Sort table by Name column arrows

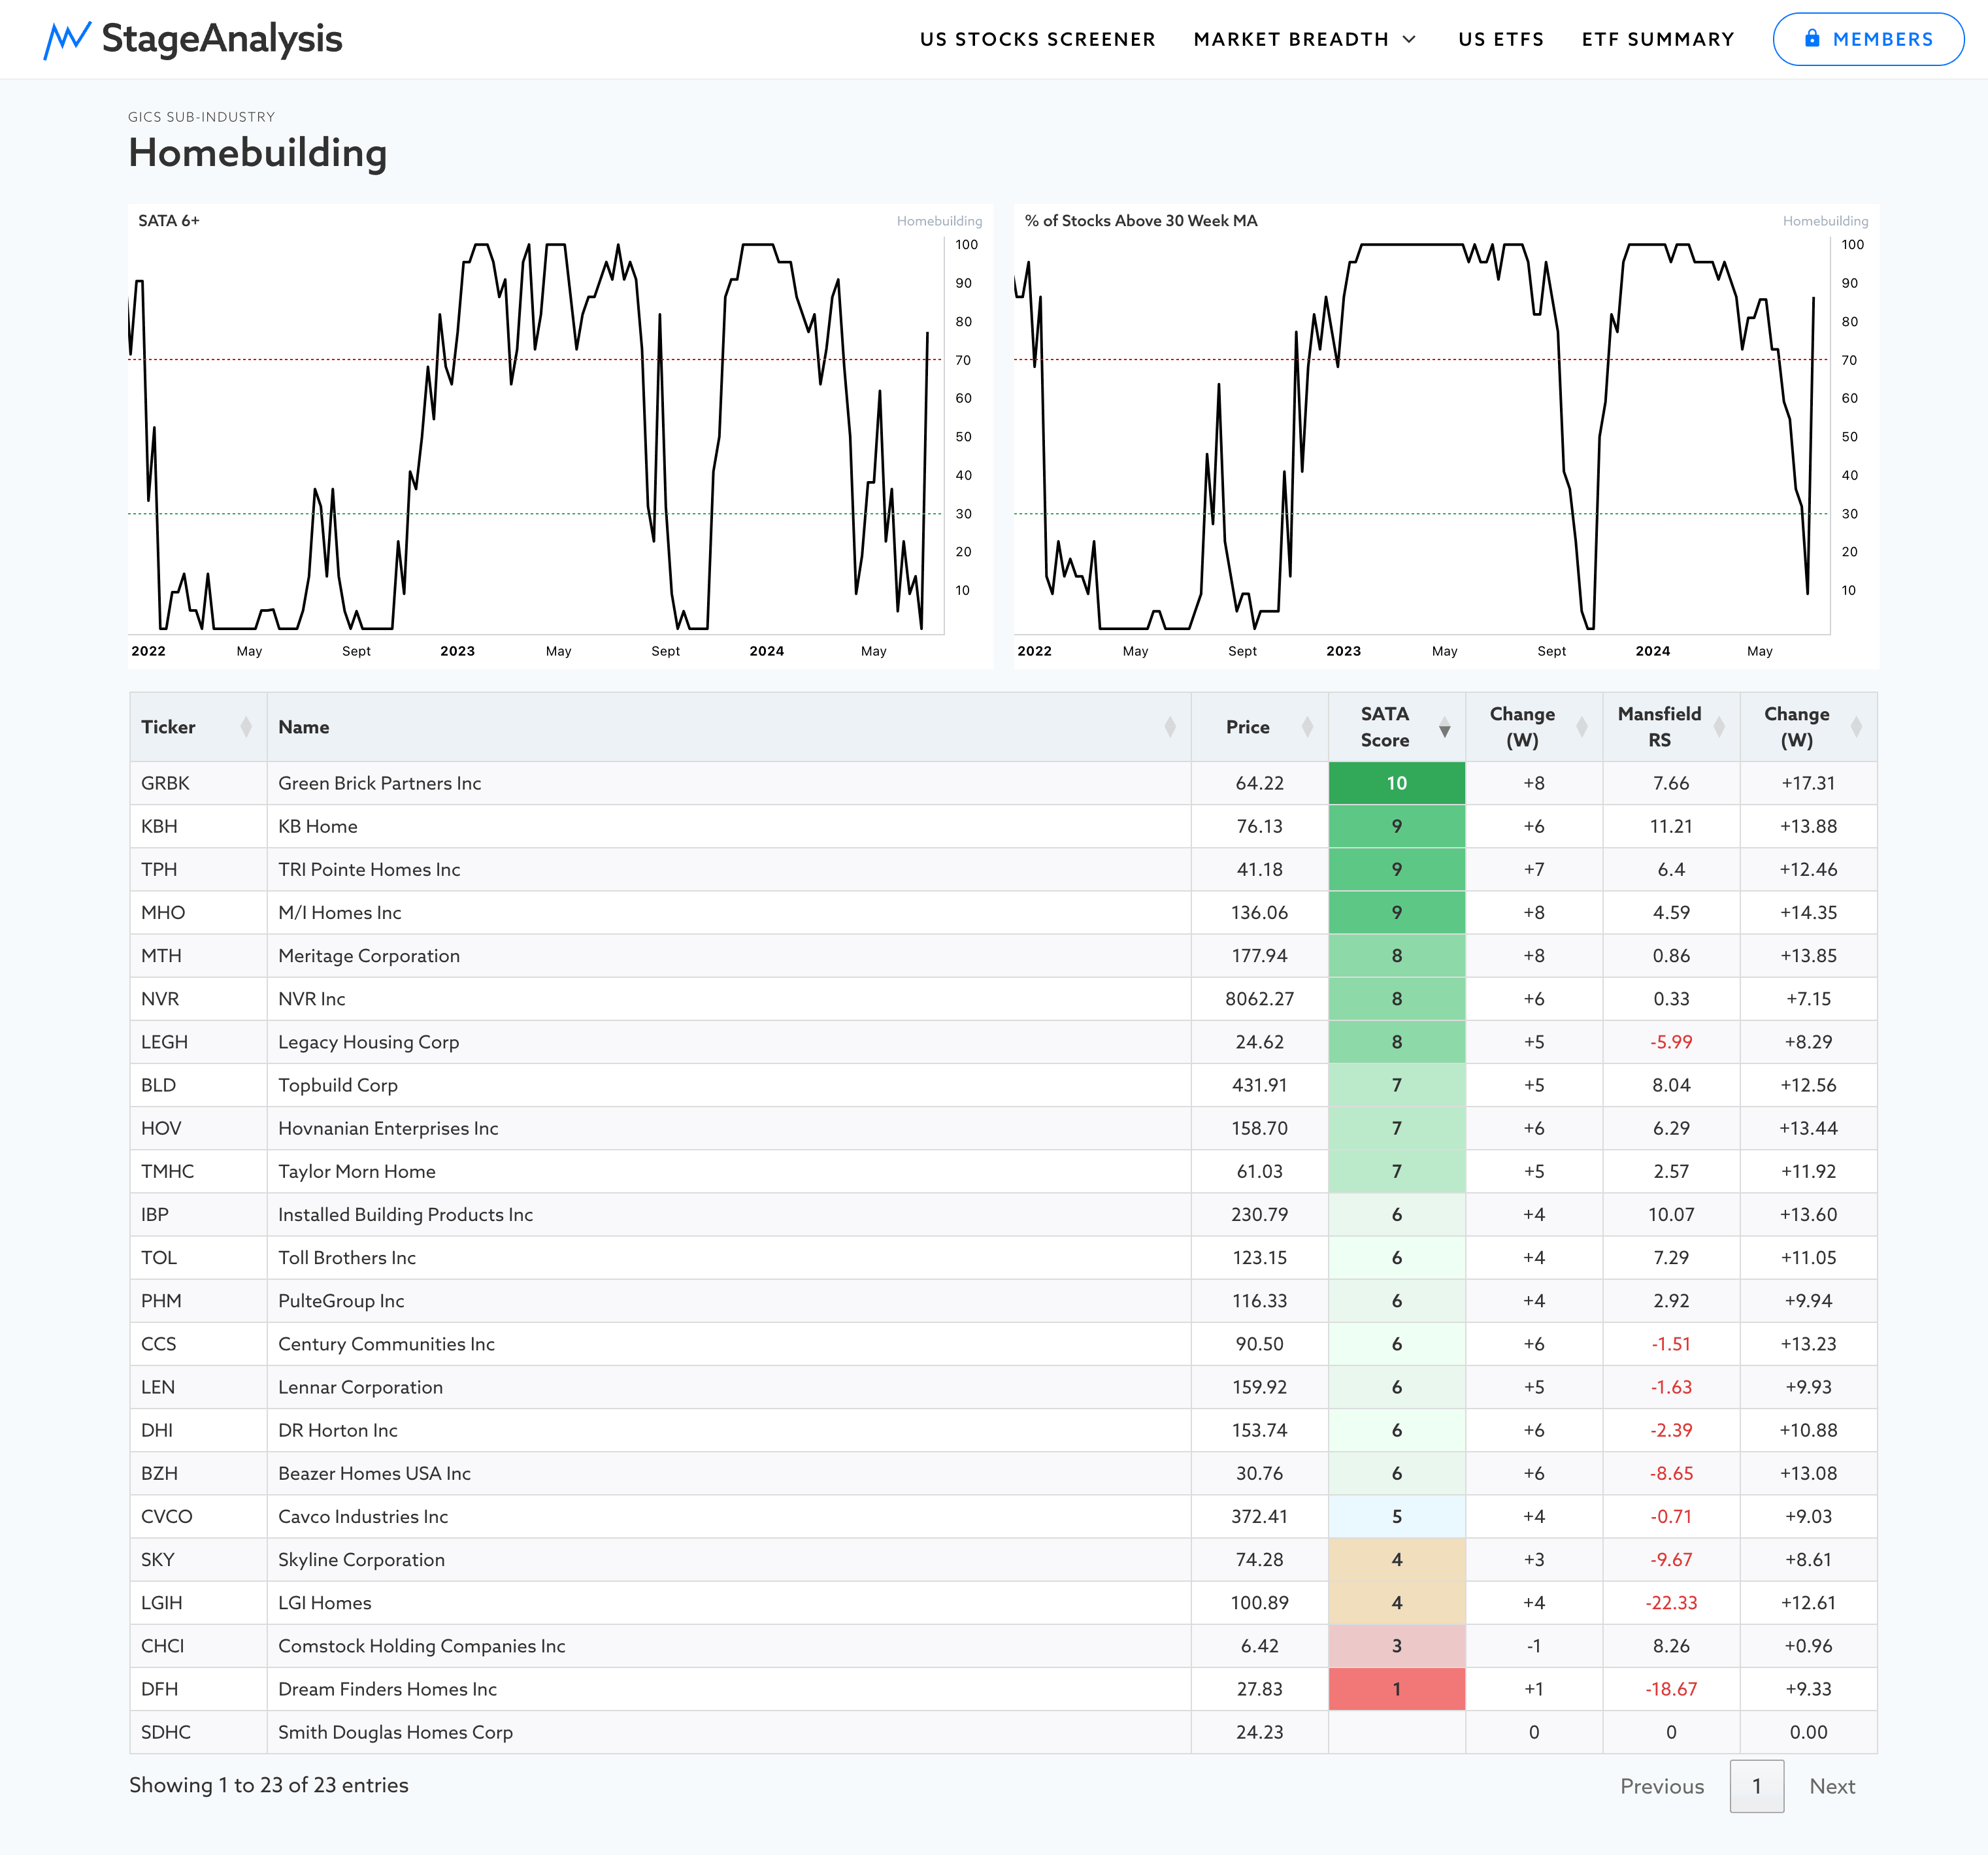click(1170, 727)
